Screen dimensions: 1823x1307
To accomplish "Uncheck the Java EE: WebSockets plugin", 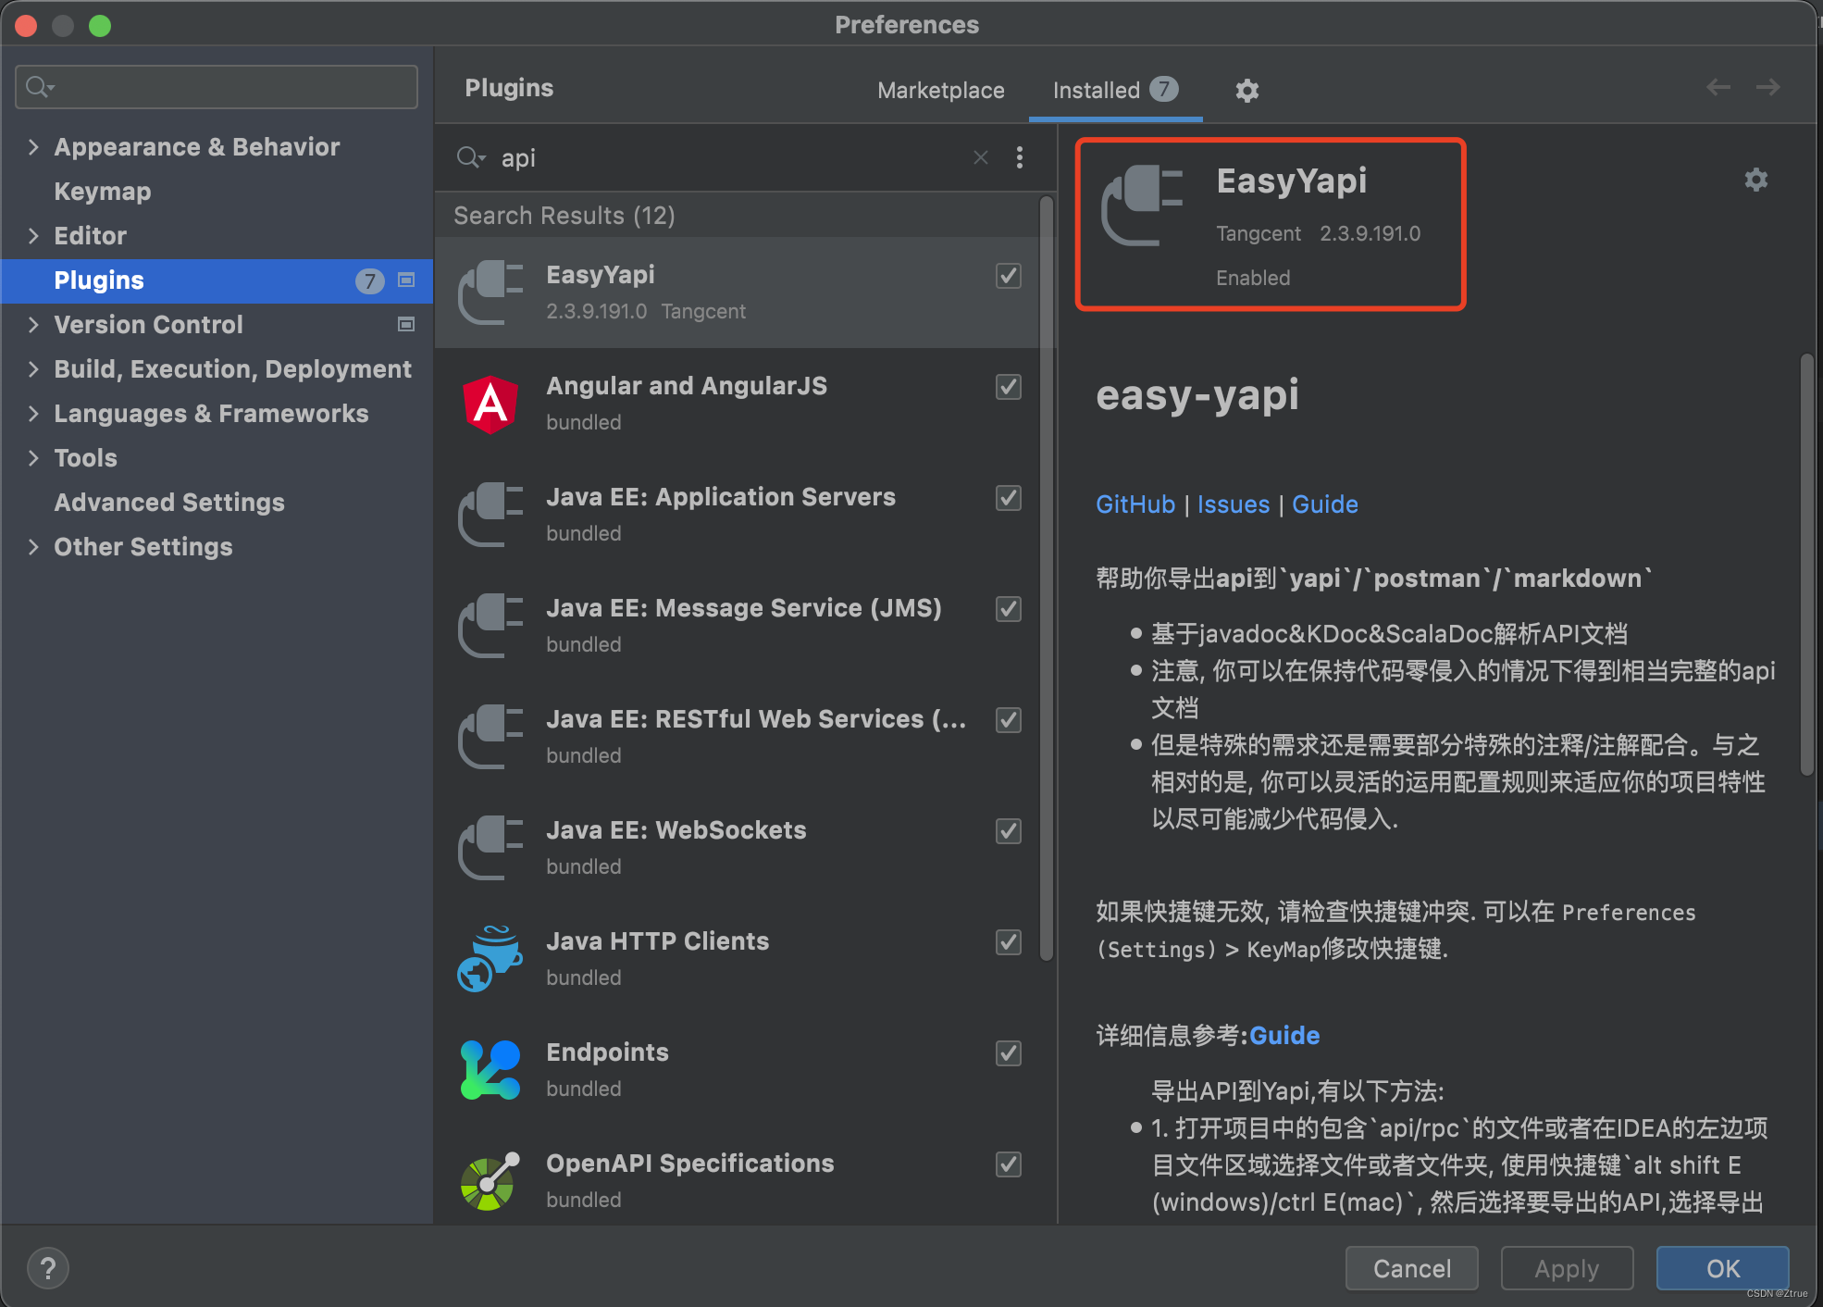I will click(x=1008, y=831).
